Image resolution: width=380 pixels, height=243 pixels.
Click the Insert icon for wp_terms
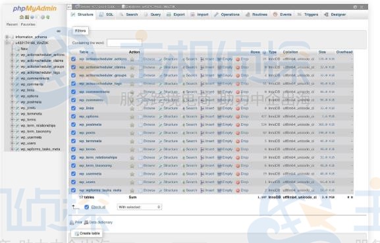pos(202,149)
